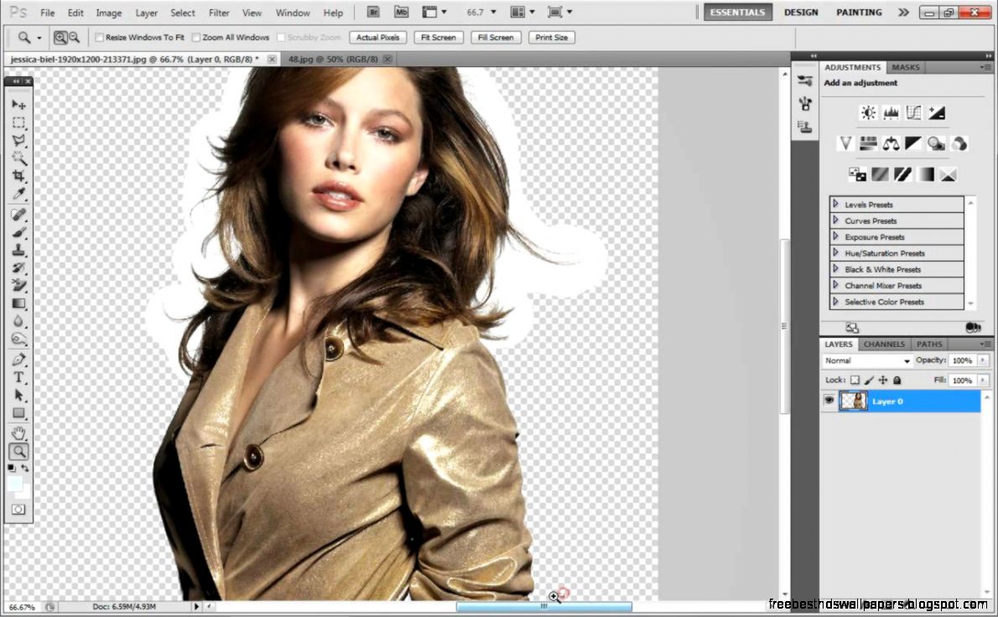998x617 pixels.
Task: Enable Resize Windows To Fit option
Action: click(99, 37)
